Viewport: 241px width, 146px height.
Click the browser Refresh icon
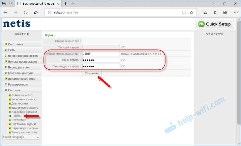coord(26,13)
